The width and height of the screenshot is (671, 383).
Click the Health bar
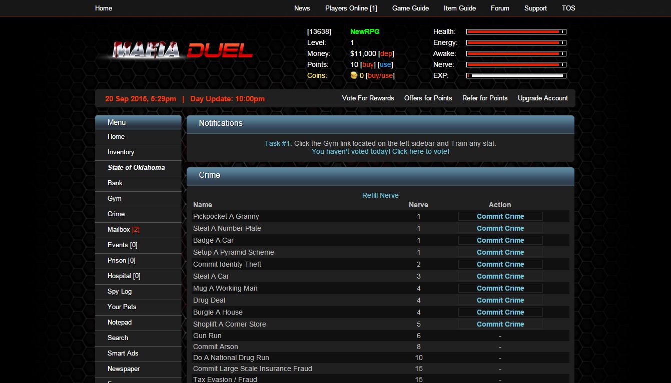pos(516,31)
